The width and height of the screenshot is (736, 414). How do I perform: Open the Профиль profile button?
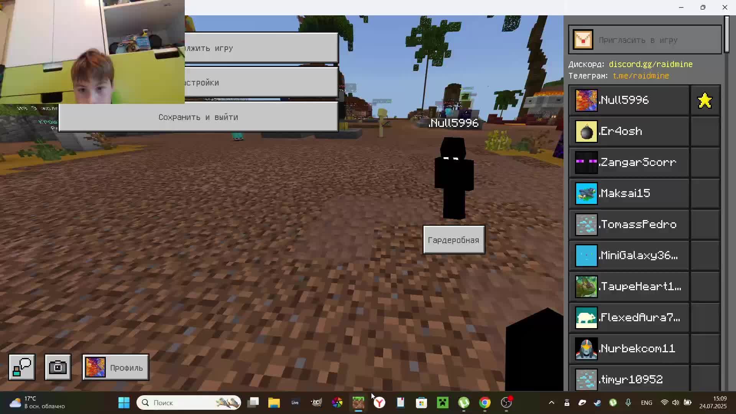115,367
